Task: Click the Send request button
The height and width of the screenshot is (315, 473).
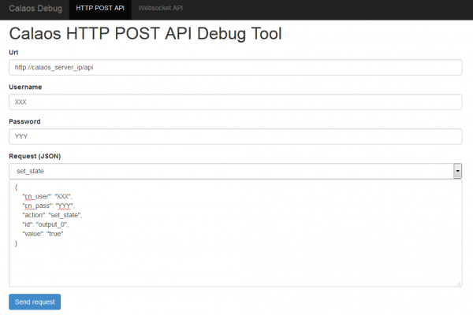Action: 35,302
